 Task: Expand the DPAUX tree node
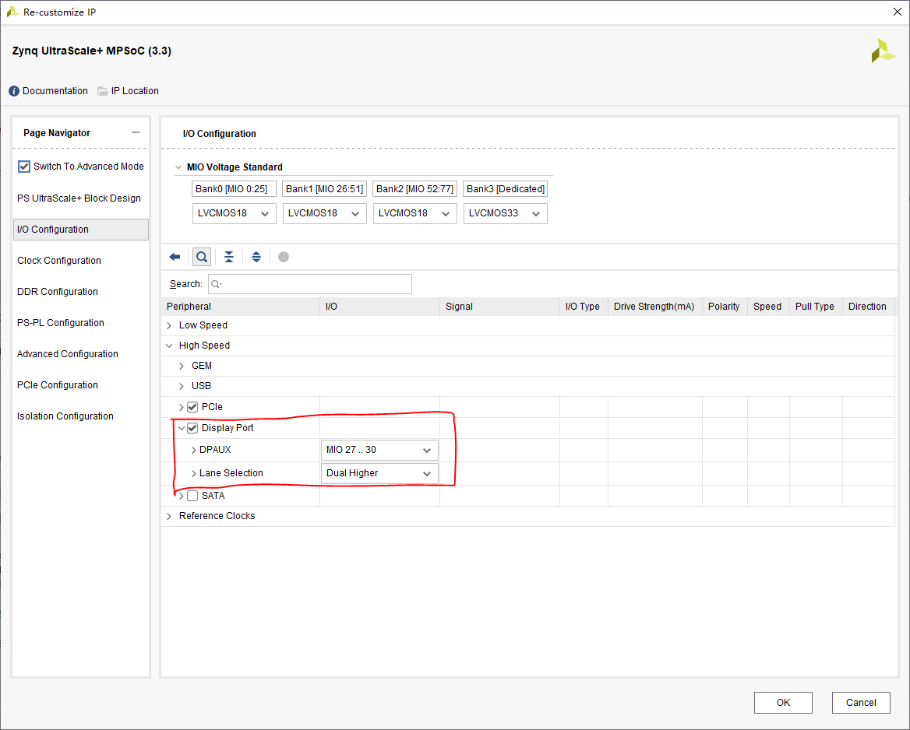click(194, 450)
